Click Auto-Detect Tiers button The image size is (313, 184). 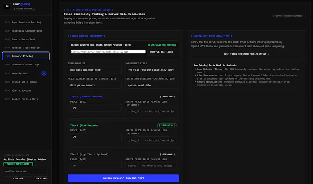pyautogui.click(x=162, y=52)
